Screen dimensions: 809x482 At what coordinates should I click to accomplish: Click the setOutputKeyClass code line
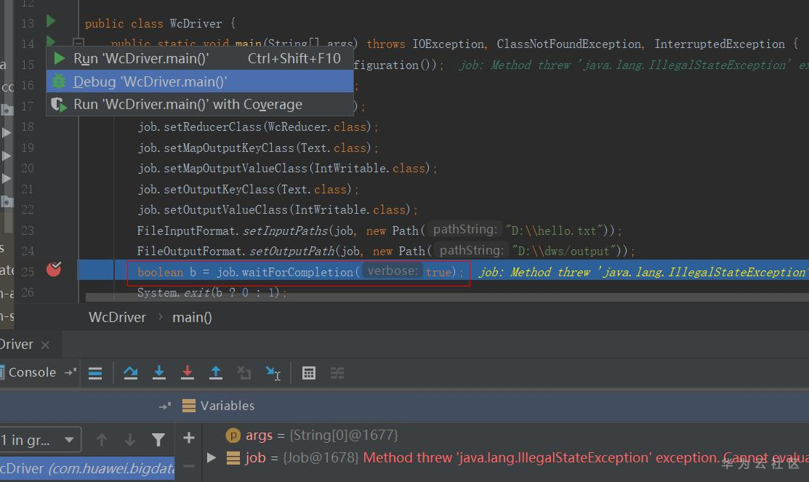[x=248, y=190]
